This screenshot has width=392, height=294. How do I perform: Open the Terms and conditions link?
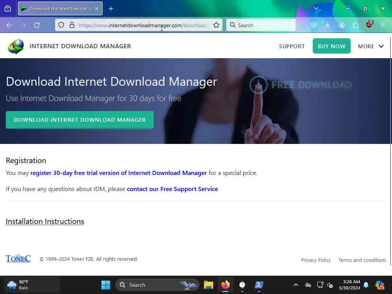click(x=362, y=260)
